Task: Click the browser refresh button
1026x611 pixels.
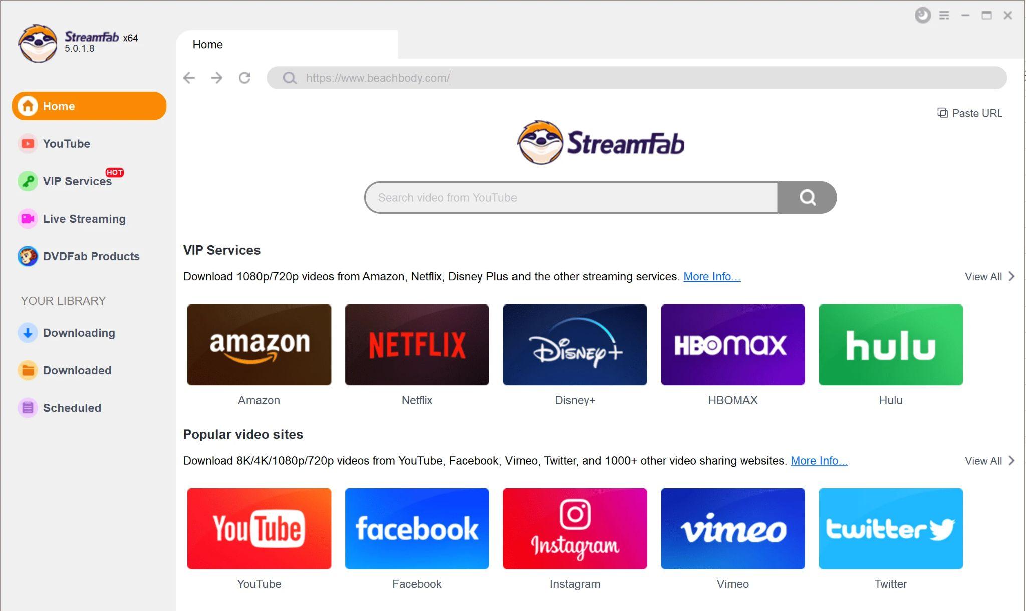Action: coord(245,78)
